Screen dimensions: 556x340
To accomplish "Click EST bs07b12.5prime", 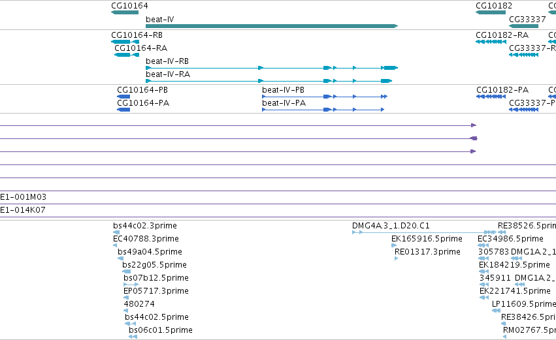I will click(x=156, y=278).
